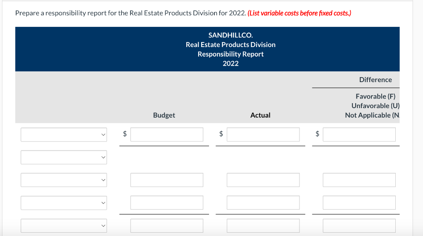The height and width of the screenshot is (236, 423).
Task: Open the fifth row account dropdown
Action: click(64, 226)
